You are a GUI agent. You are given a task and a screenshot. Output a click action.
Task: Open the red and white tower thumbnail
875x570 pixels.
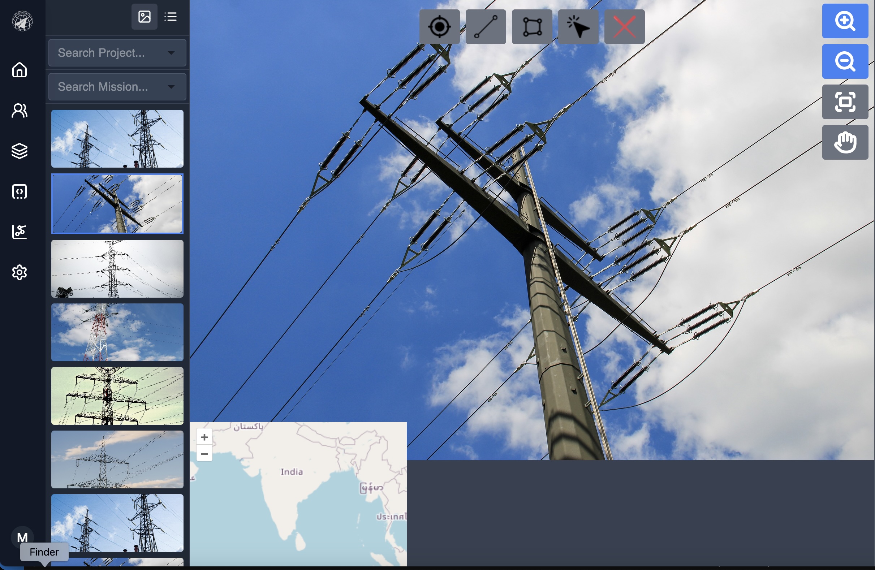pyautogui.click(x=117, y=332)
